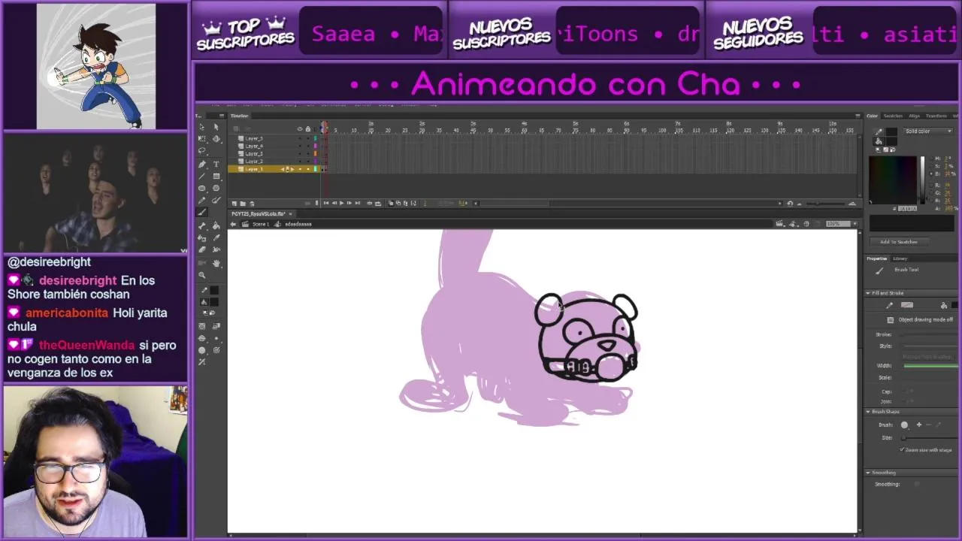Switch to the Library tab
The width and height of the screenshot is (962, 541).
coord(900,258)
